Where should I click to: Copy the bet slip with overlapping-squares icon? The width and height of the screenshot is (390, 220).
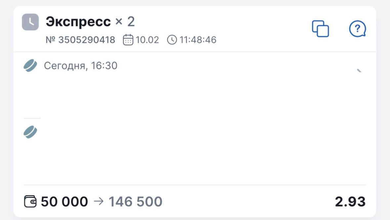(320, 29)
